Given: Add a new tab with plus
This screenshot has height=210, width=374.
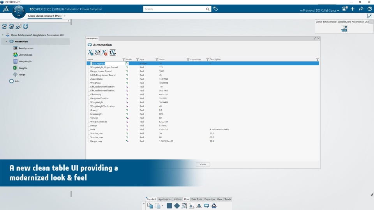Looking at the screenshot, I should [x=65, y=16].
